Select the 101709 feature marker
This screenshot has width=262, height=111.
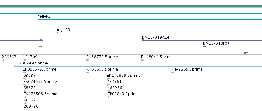[24, 60]
